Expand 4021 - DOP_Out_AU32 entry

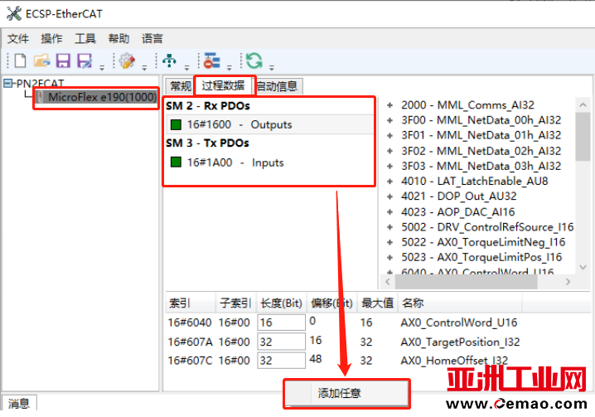(389, 196)
